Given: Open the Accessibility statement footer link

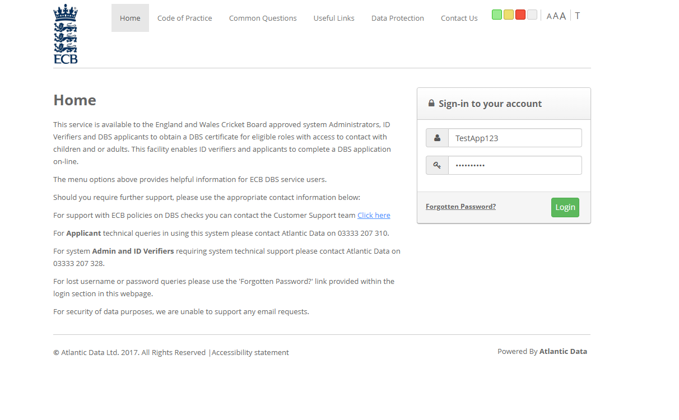Looking at the screenshot, I should pos(250,352).
